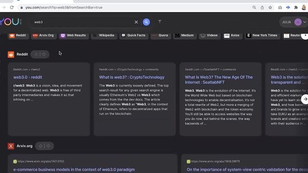This screenshot has width=308, height=173.
Task: View site info via padlock icon
Action: (22, 8)
